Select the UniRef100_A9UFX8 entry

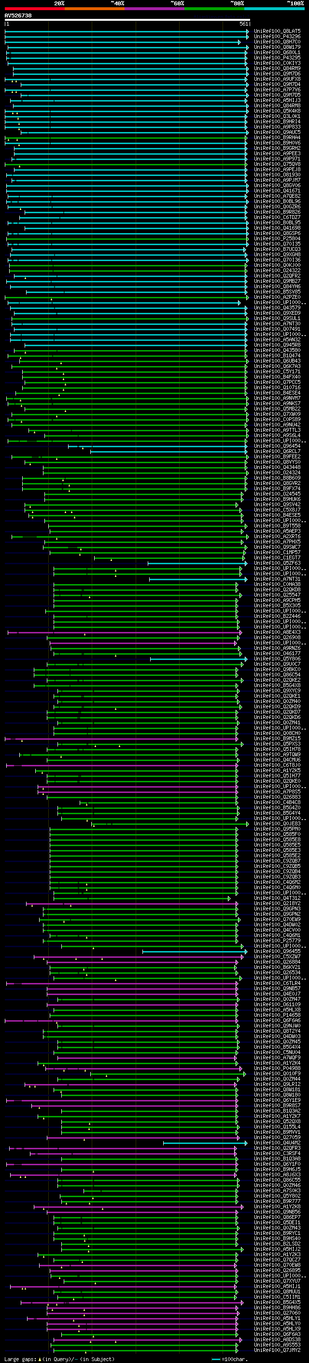277,79
